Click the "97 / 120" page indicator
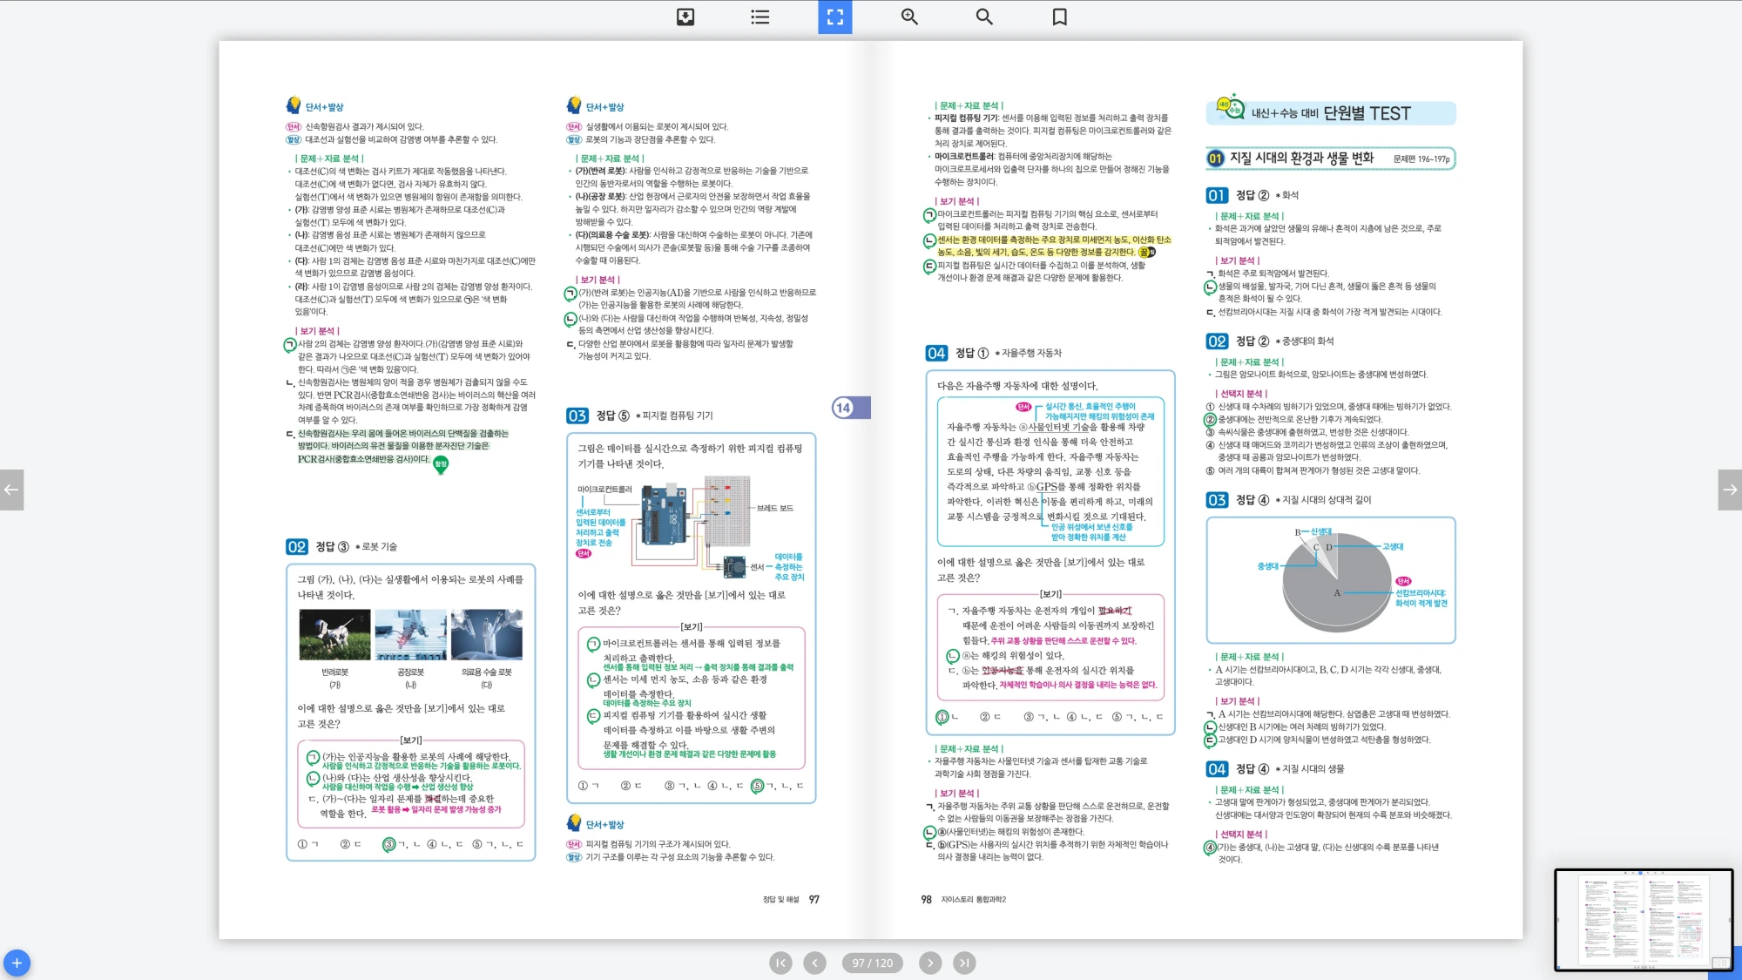 [872, 963]
